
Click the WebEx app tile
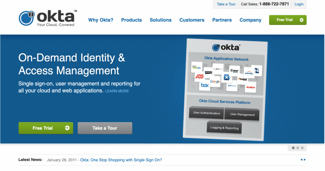click(x=197, y=67)
